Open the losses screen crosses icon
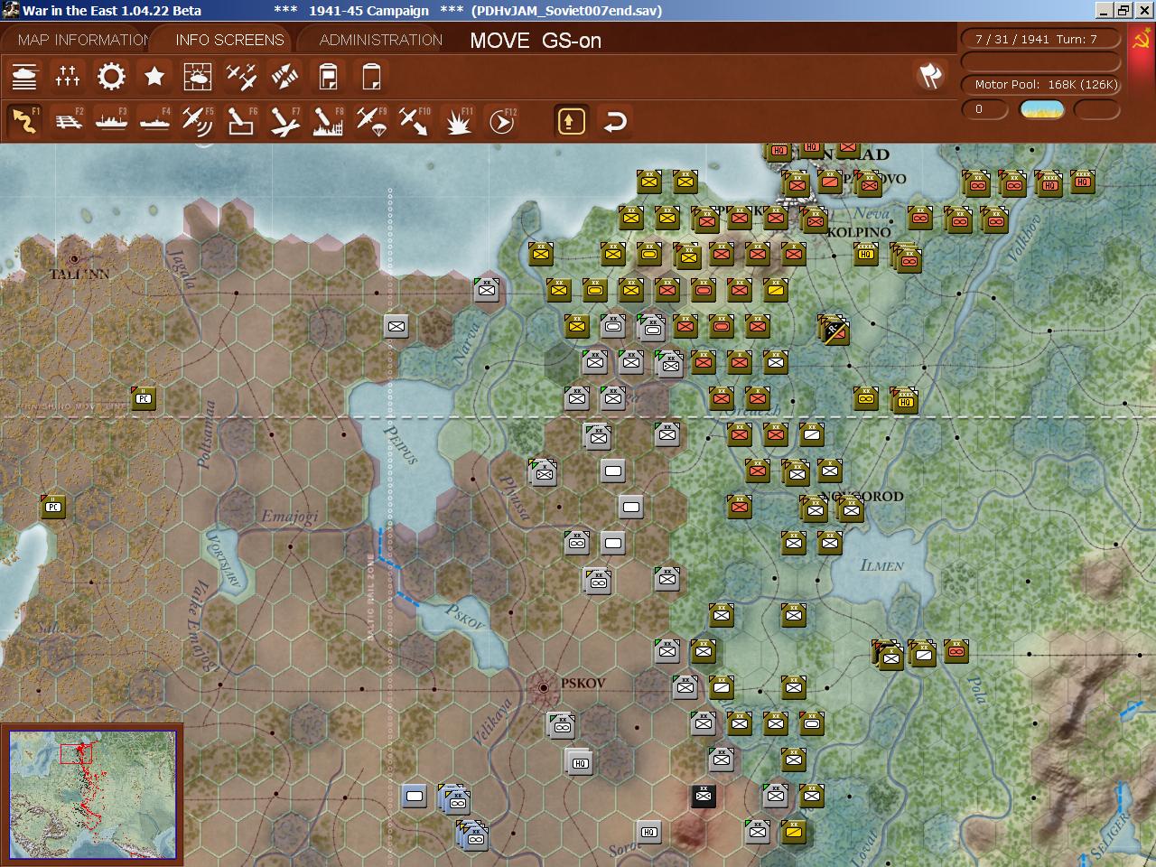This screenshot has height=867, width=1156. [68, 77]
